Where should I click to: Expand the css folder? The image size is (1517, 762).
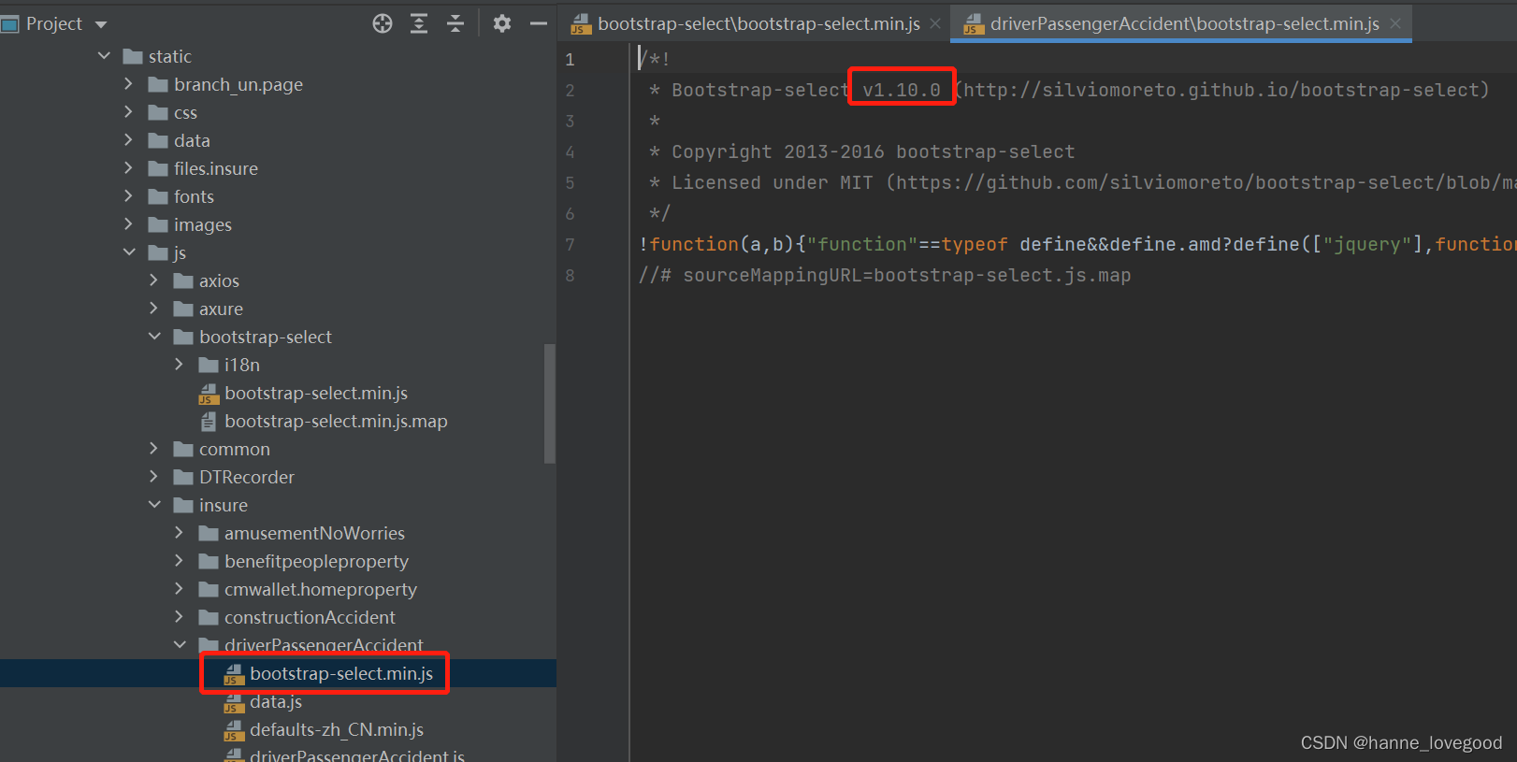tap(129, 112)
